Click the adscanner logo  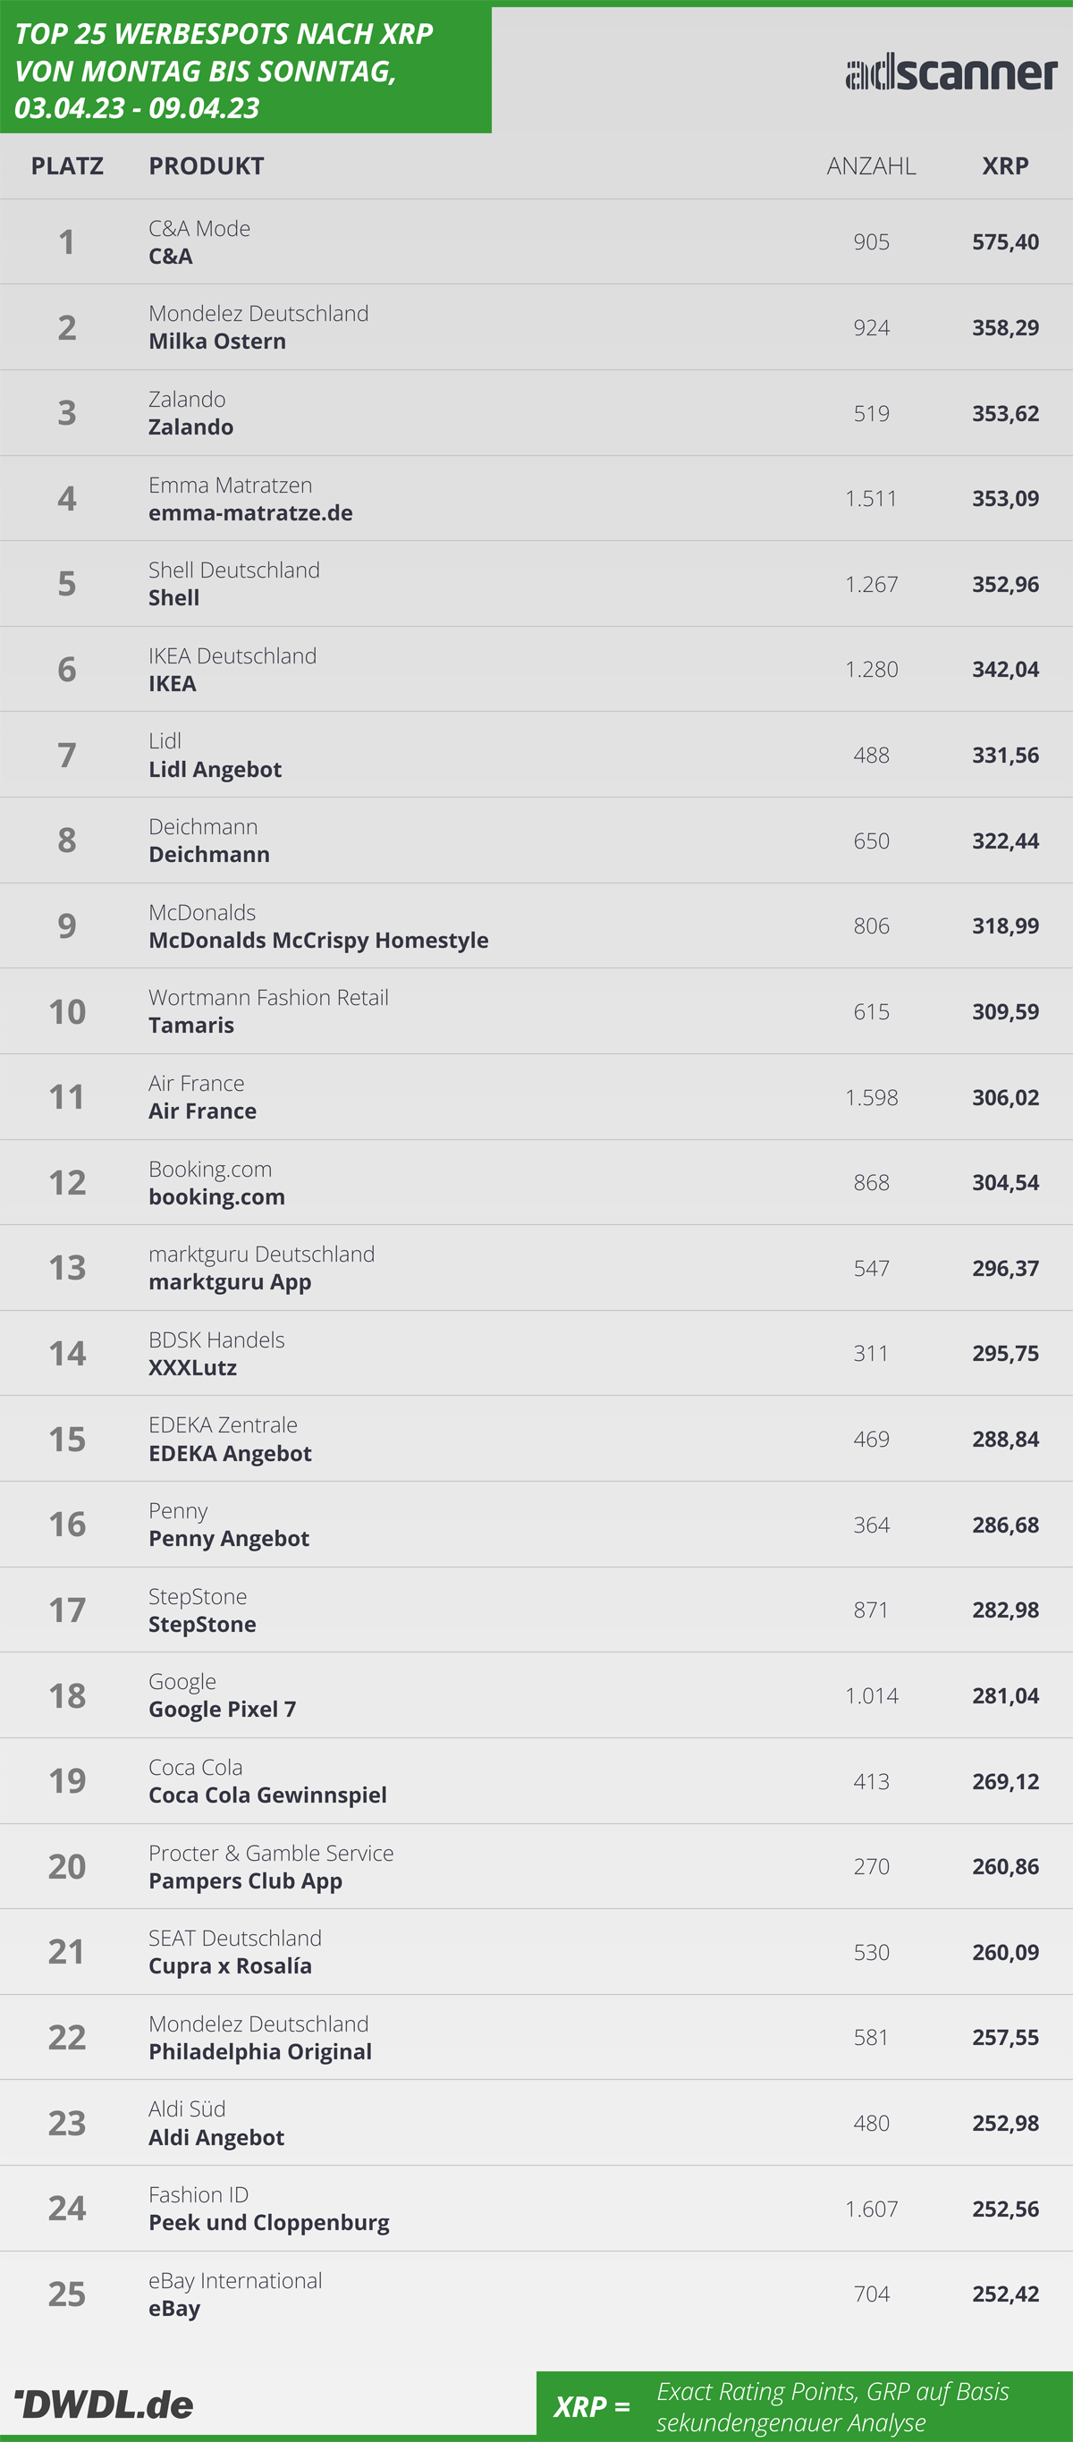click(x=950, y=73)
